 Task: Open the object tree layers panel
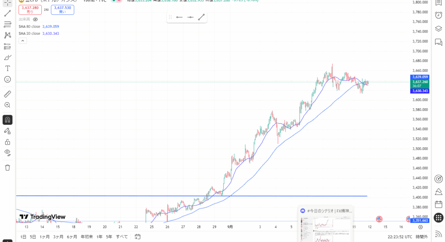(438, 29)
